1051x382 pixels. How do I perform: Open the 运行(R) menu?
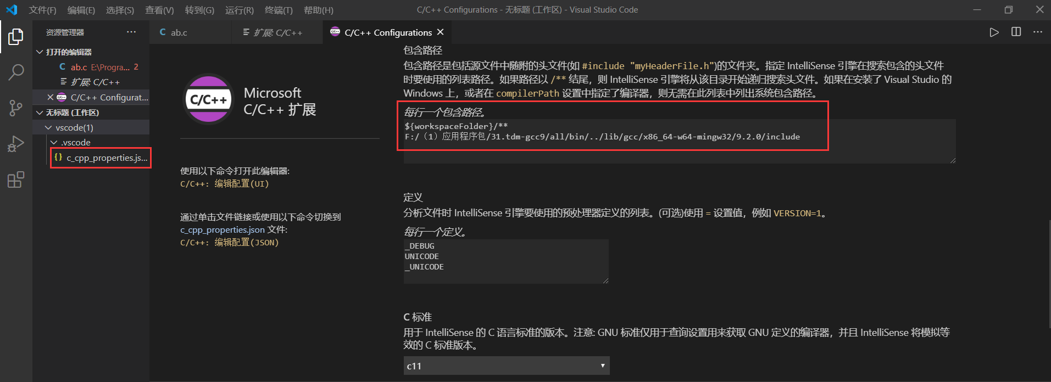point(240,10)
